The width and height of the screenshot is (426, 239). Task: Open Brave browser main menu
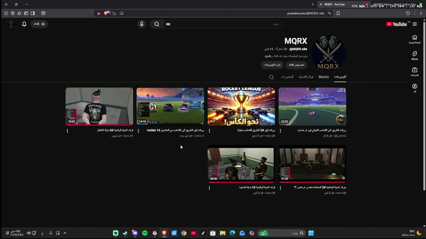(6, 13)
